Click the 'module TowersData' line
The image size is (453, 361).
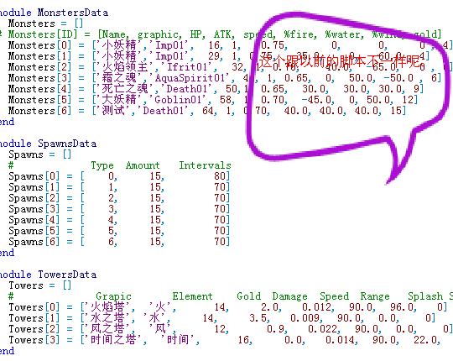coord(49,275)
